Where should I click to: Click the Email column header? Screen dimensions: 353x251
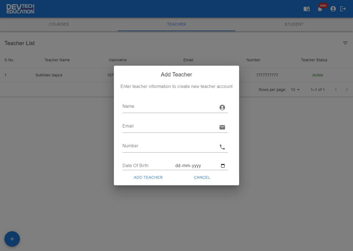[188, 60]
